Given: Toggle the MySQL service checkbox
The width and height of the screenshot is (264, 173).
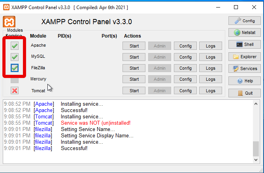Looking at the screenshot, I should [15, 57].
